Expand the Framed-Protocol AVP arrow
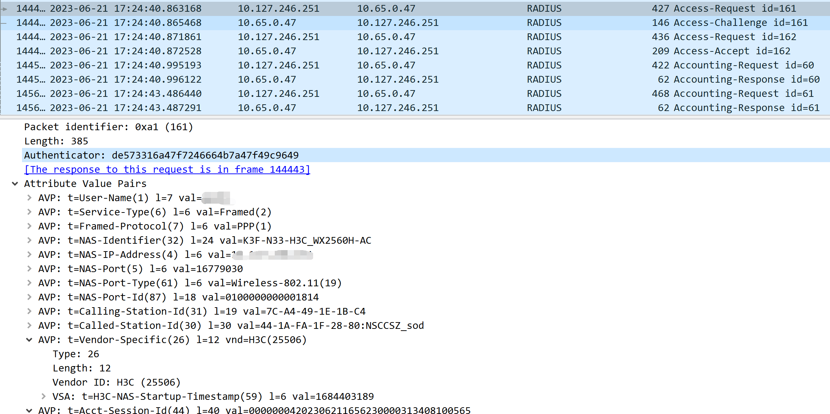Screen dimensions: 830x414 click(29, 226)
